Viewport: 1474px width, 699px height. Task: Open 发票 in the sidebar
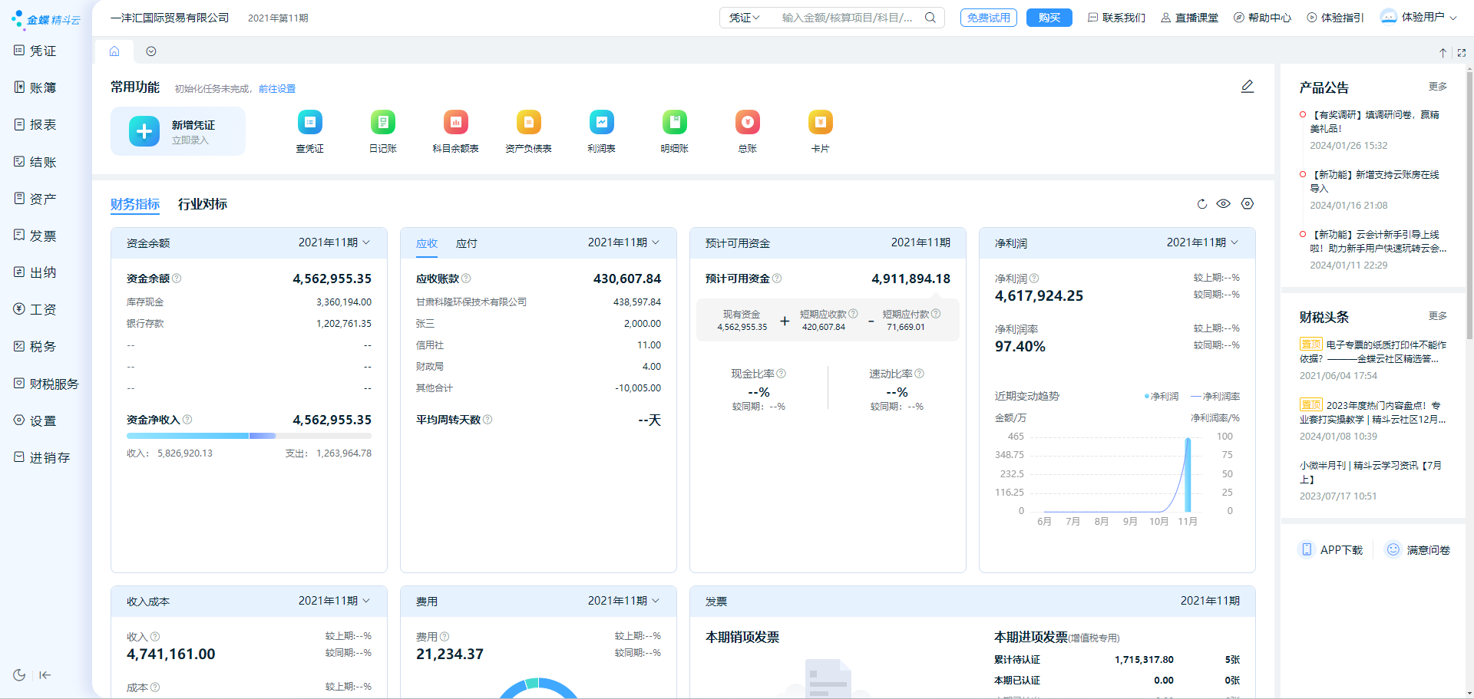pyautogui.click(x=35, y=236)
